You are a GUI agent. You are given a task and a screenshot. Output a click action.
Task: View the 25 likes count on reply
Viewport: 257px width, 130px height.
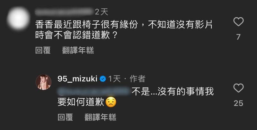238,103
